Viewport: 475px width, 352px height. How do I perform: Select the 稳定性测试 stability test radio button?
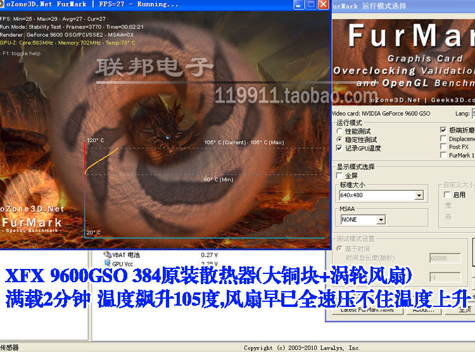coord(340,139)
